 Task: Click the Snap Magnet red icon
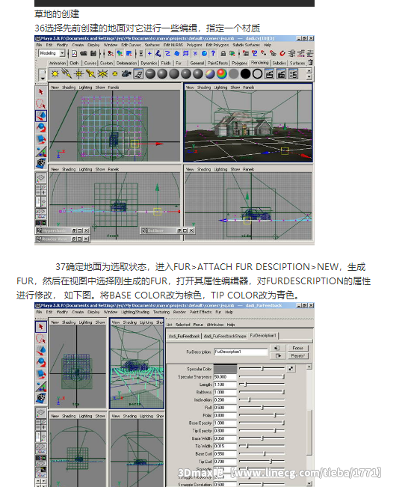(282, 53)
